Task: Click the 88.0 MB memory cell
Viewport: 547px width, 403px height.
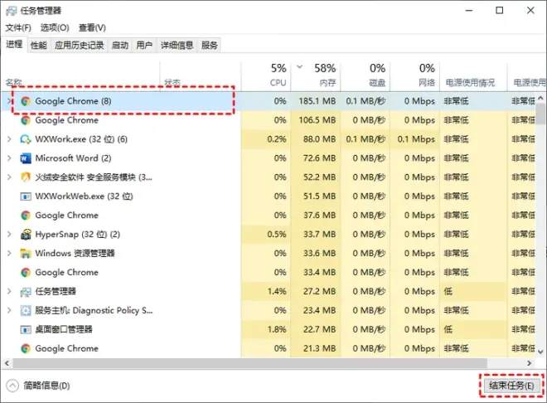Action: pos(316,139)
